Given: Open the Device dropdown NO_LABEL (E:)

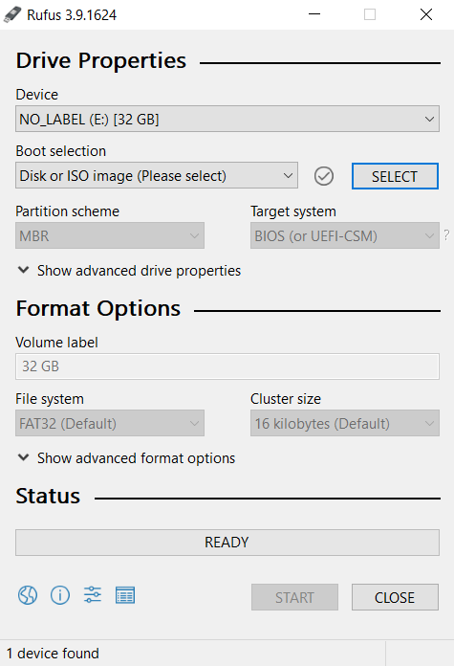Looking at the screenshot, I should coord(227,119).
